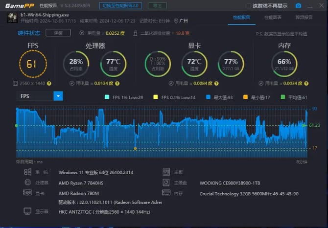
Task: Click the graphics card icon beside Radeon 780M
Action: [x=27, y=192]
